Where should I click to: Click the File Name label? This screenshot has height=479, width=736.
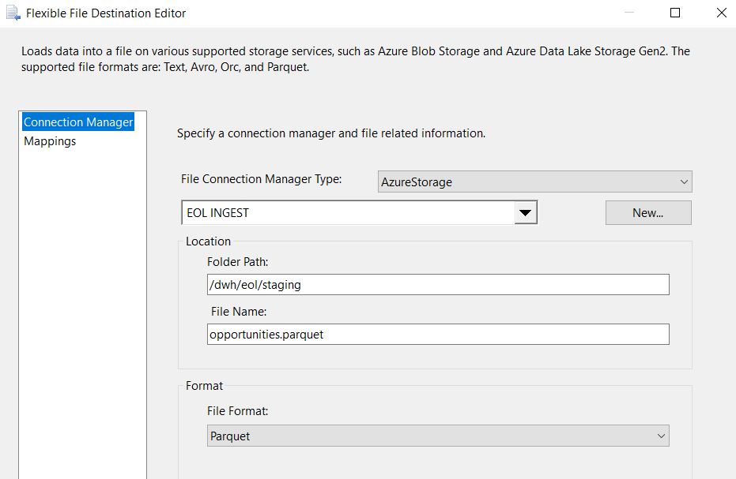(239, 311)
